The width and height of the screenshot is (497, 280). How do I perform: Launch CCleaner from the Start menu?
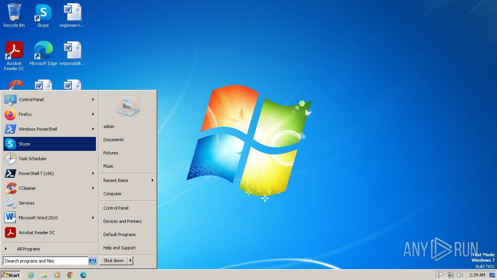(50, 188)
